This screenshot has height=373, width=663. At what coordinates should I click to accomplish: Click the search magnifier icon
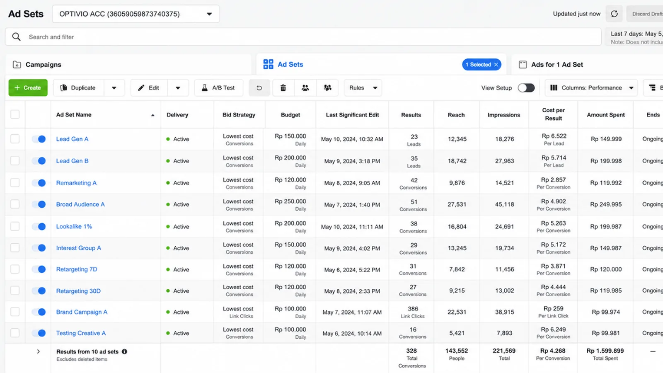16,37
